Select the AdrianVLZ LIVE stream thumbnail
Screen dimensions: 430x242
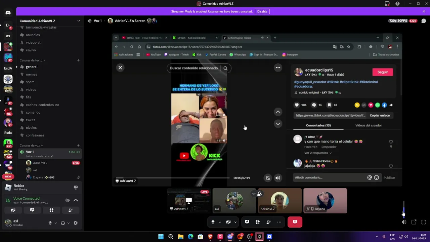pyautogui.click(x=189, y=201)
